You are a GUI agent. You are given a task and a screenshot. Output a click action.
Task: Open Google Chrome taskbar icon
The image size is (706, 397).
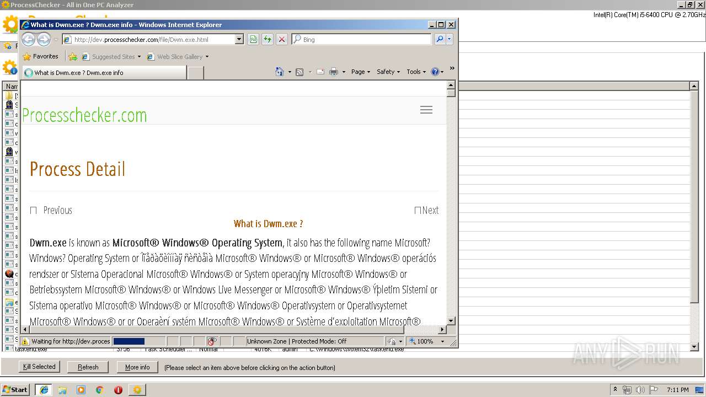[x=100, y=389]
